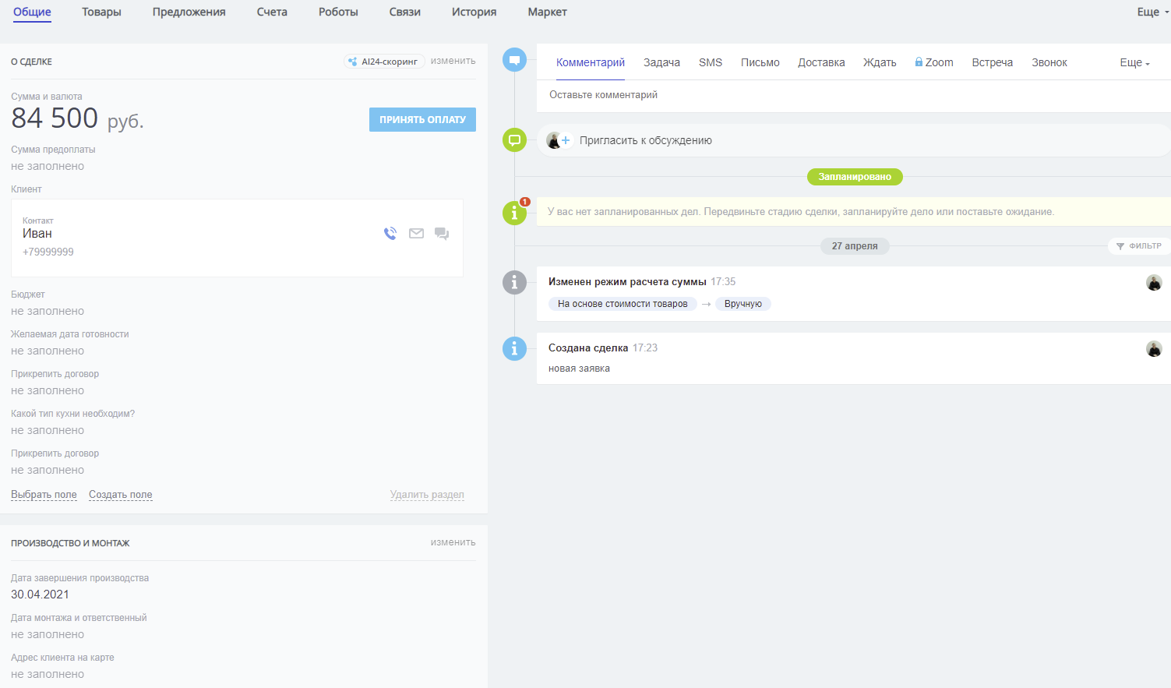Click the Создать поле link

[x=121, y=495]
